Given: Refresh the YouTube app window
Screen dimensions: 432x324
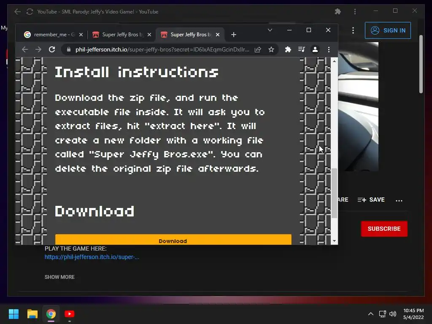Looking at the screenshot, I should 30,11.
